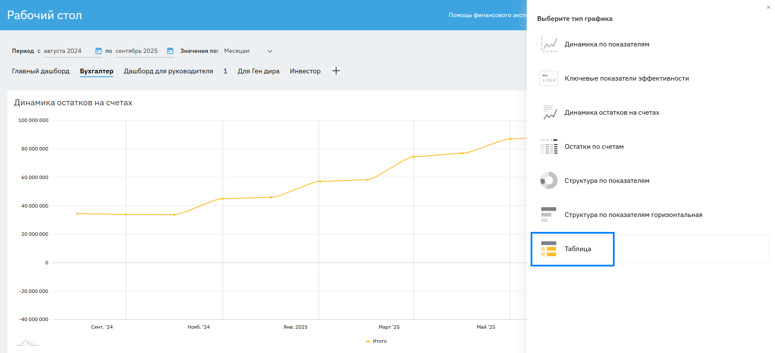
Task: Select the Остатки по счетам table icon
Action: pyautogui.click(x=549, y=147)
